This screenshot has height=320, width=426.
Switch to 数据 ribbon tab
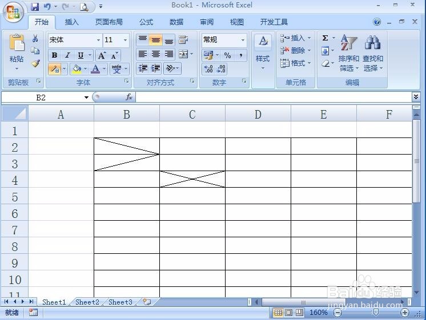coord(176,22)
